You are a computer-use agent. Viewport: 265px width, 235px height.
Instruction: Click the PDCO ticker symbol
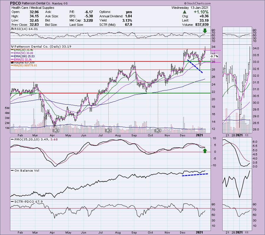pyautogui.click(x=15, y=3)
